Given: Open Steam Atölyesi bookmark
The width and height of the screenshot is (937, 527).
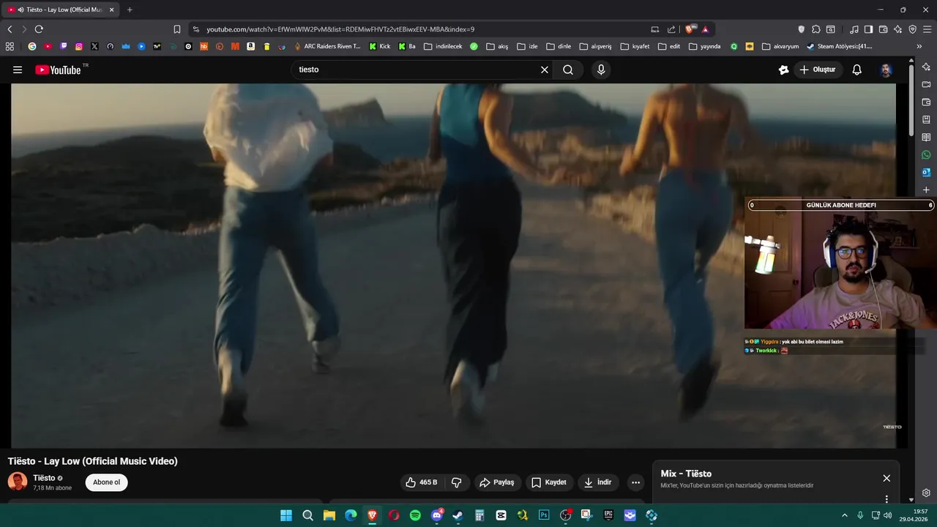Looking at the screenshot, I should tap(840, 46).
